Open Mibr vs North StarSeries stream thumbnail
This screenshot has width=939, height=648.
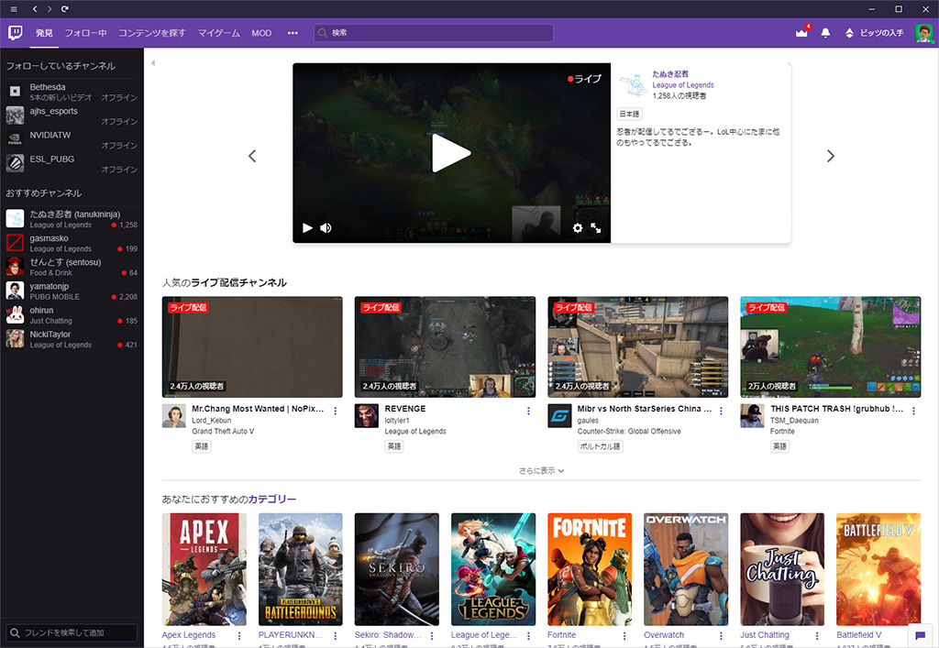pos(638,347)
